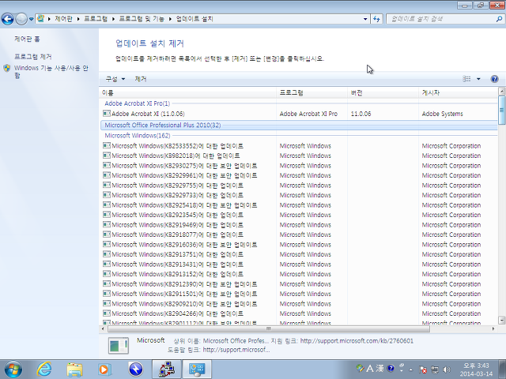Open 제어판 홈 link

click(27, 39)
